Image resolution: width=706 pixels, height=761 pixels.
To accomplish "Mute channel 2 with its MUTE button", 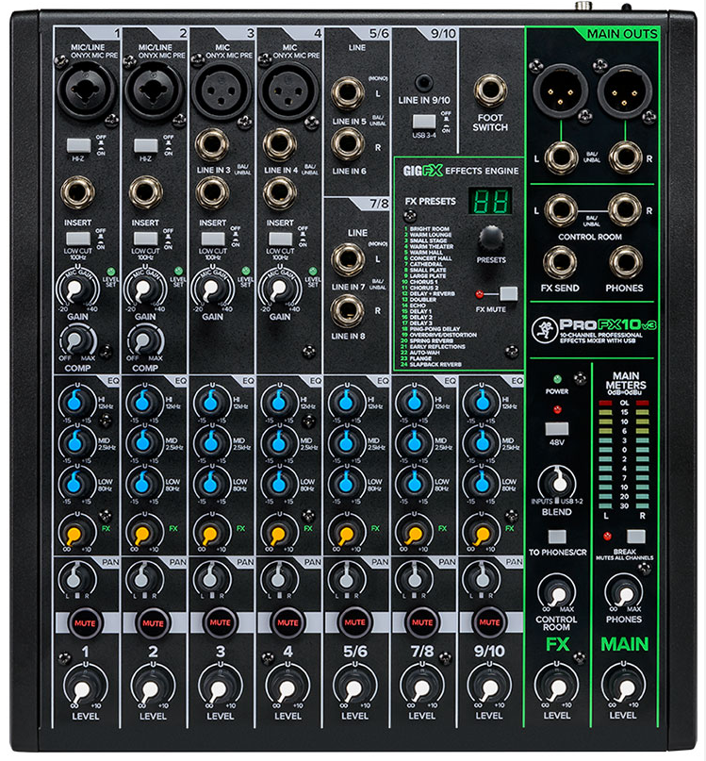I will pyautogui.click(x=153, y=622).
